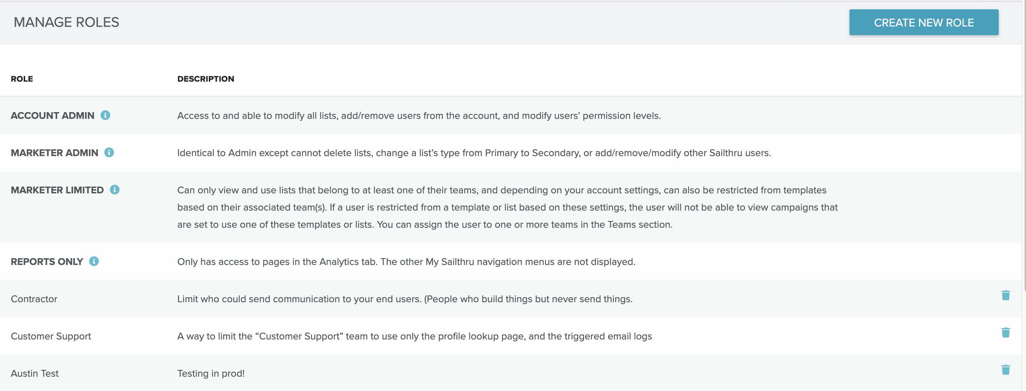Open the Customer Support role
Image resolution: width=1026 pixels, height=391 pixels.
[x=51, y=337]
